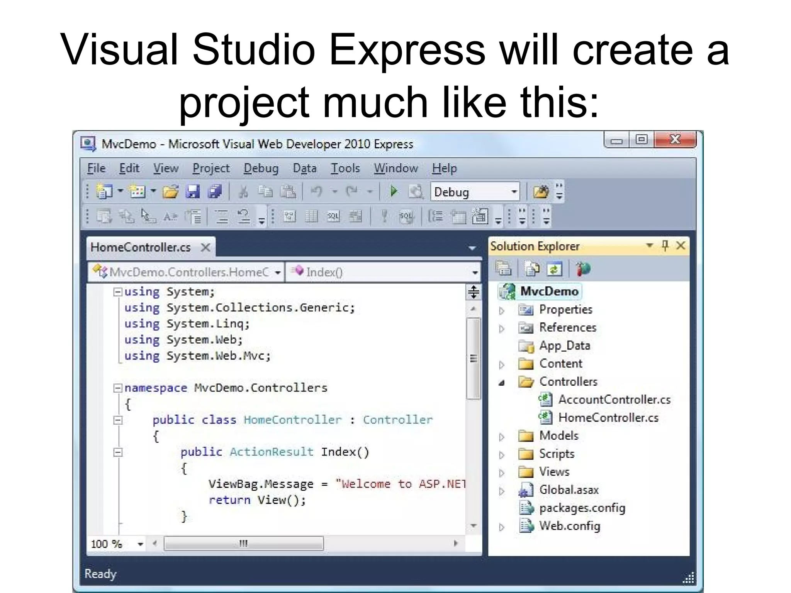Open the Tools menu
791x593 pixels.
pyautogui.click(x=345, y=168)
